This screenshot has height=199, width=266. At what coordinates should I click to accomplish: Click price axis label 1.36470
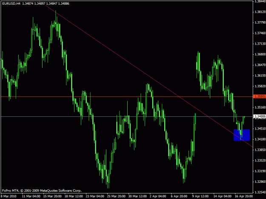(x=260, y=65)
